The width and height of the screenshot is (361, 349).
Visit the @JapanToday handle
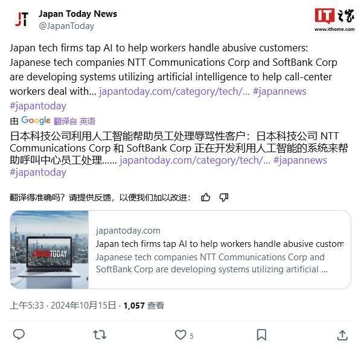click(x=66, y=26)
